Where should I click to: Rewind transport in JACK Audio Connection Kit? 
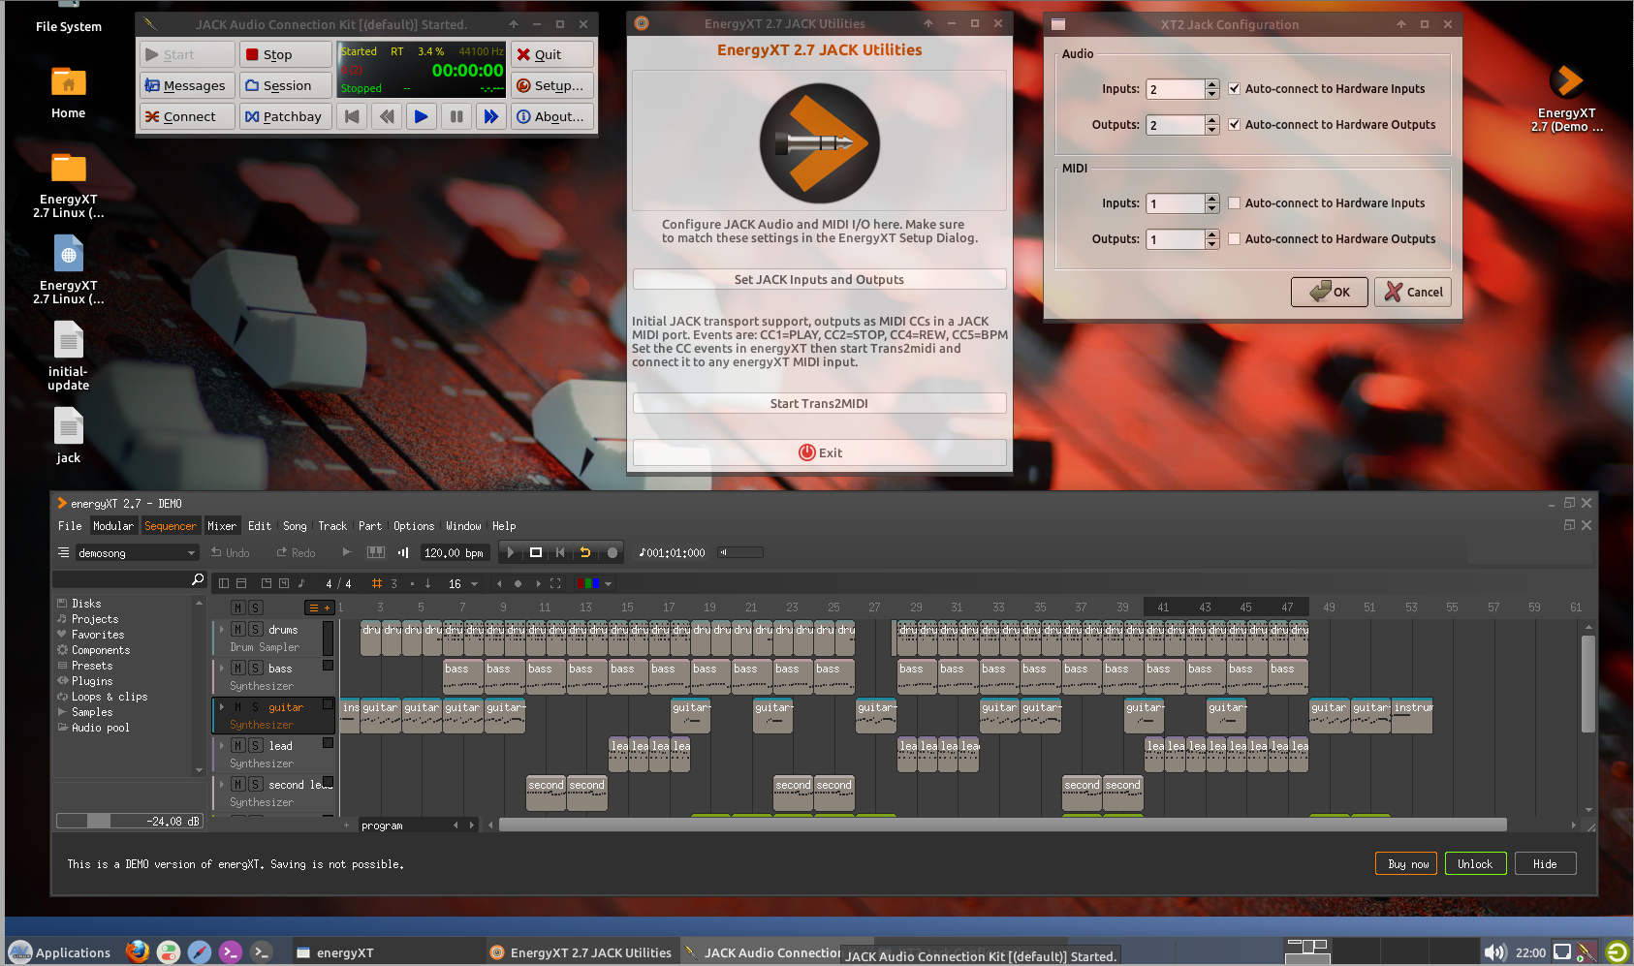point(387,116)
